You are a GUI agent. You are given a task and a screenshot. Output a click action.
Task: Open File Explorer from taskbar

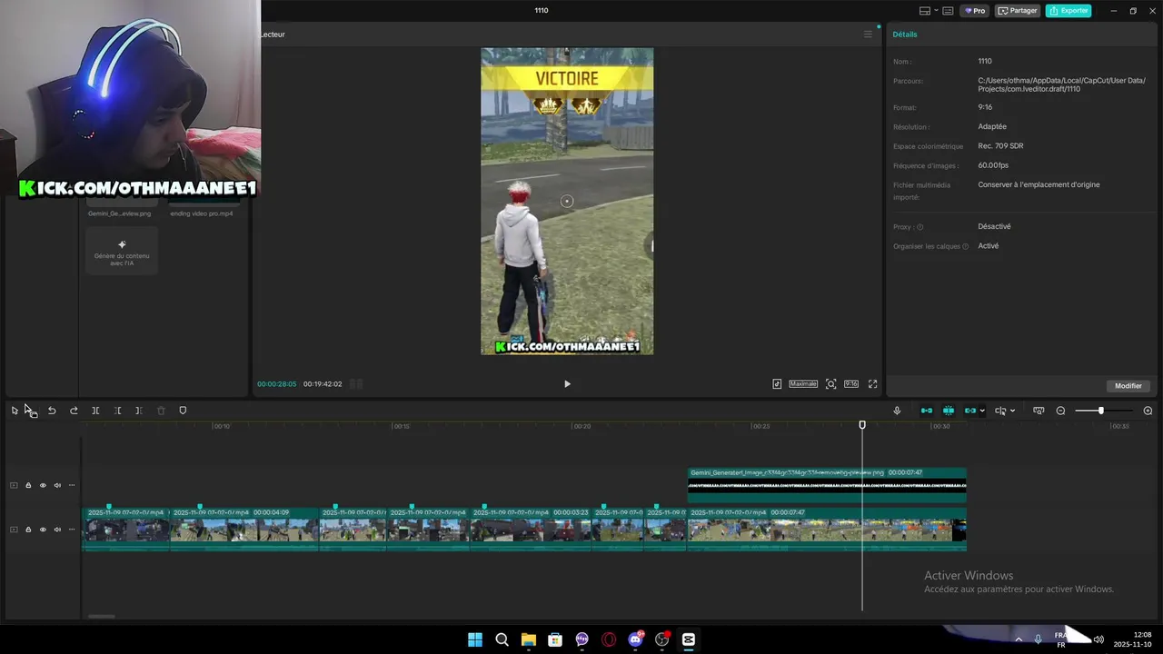click(x=529, y=639)
